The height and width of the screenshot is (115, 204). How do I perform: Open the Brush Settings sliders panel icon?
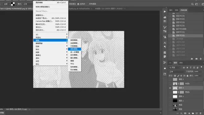165,31
